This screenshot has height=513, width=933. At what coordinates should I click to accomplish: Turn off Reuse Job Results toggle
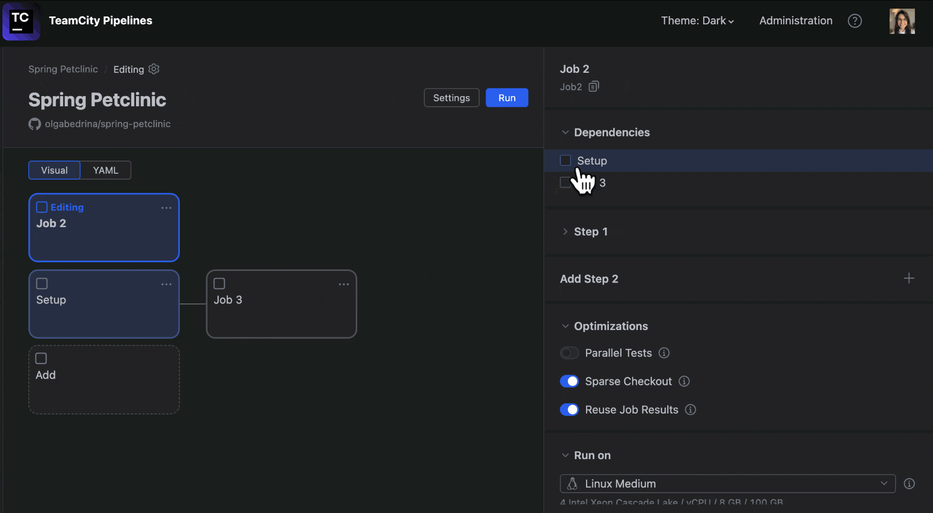(x=569, y=410)
